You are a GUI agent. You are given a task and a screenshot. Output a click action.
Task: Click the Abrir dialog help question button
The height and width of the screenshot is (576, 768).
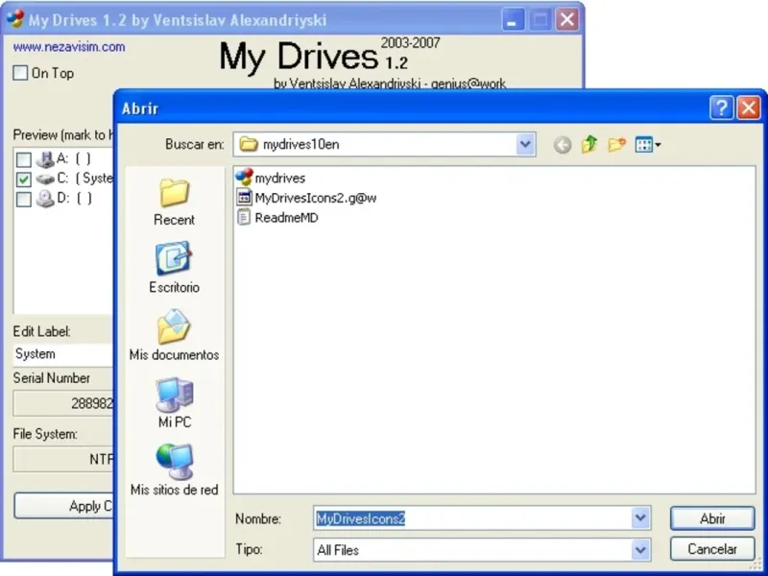(722, 108)
